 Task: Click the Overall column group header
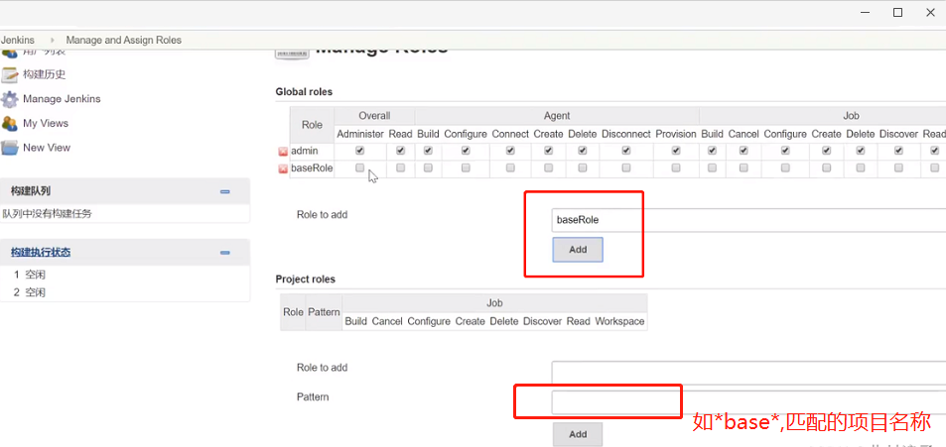[x=374, y=116]
